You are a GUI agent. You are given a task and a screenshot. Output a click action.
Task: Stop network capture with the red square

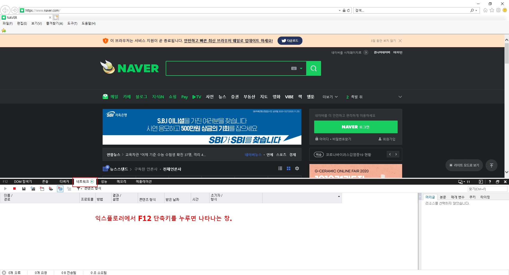pyautogui.click(x=15, y=189)
